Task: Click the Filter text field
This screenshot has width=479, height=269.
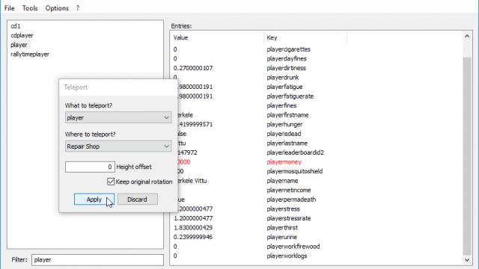Action: coord(97,260)
